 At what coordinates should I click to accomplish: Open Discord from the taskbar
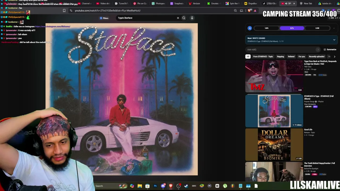(163, 186)
